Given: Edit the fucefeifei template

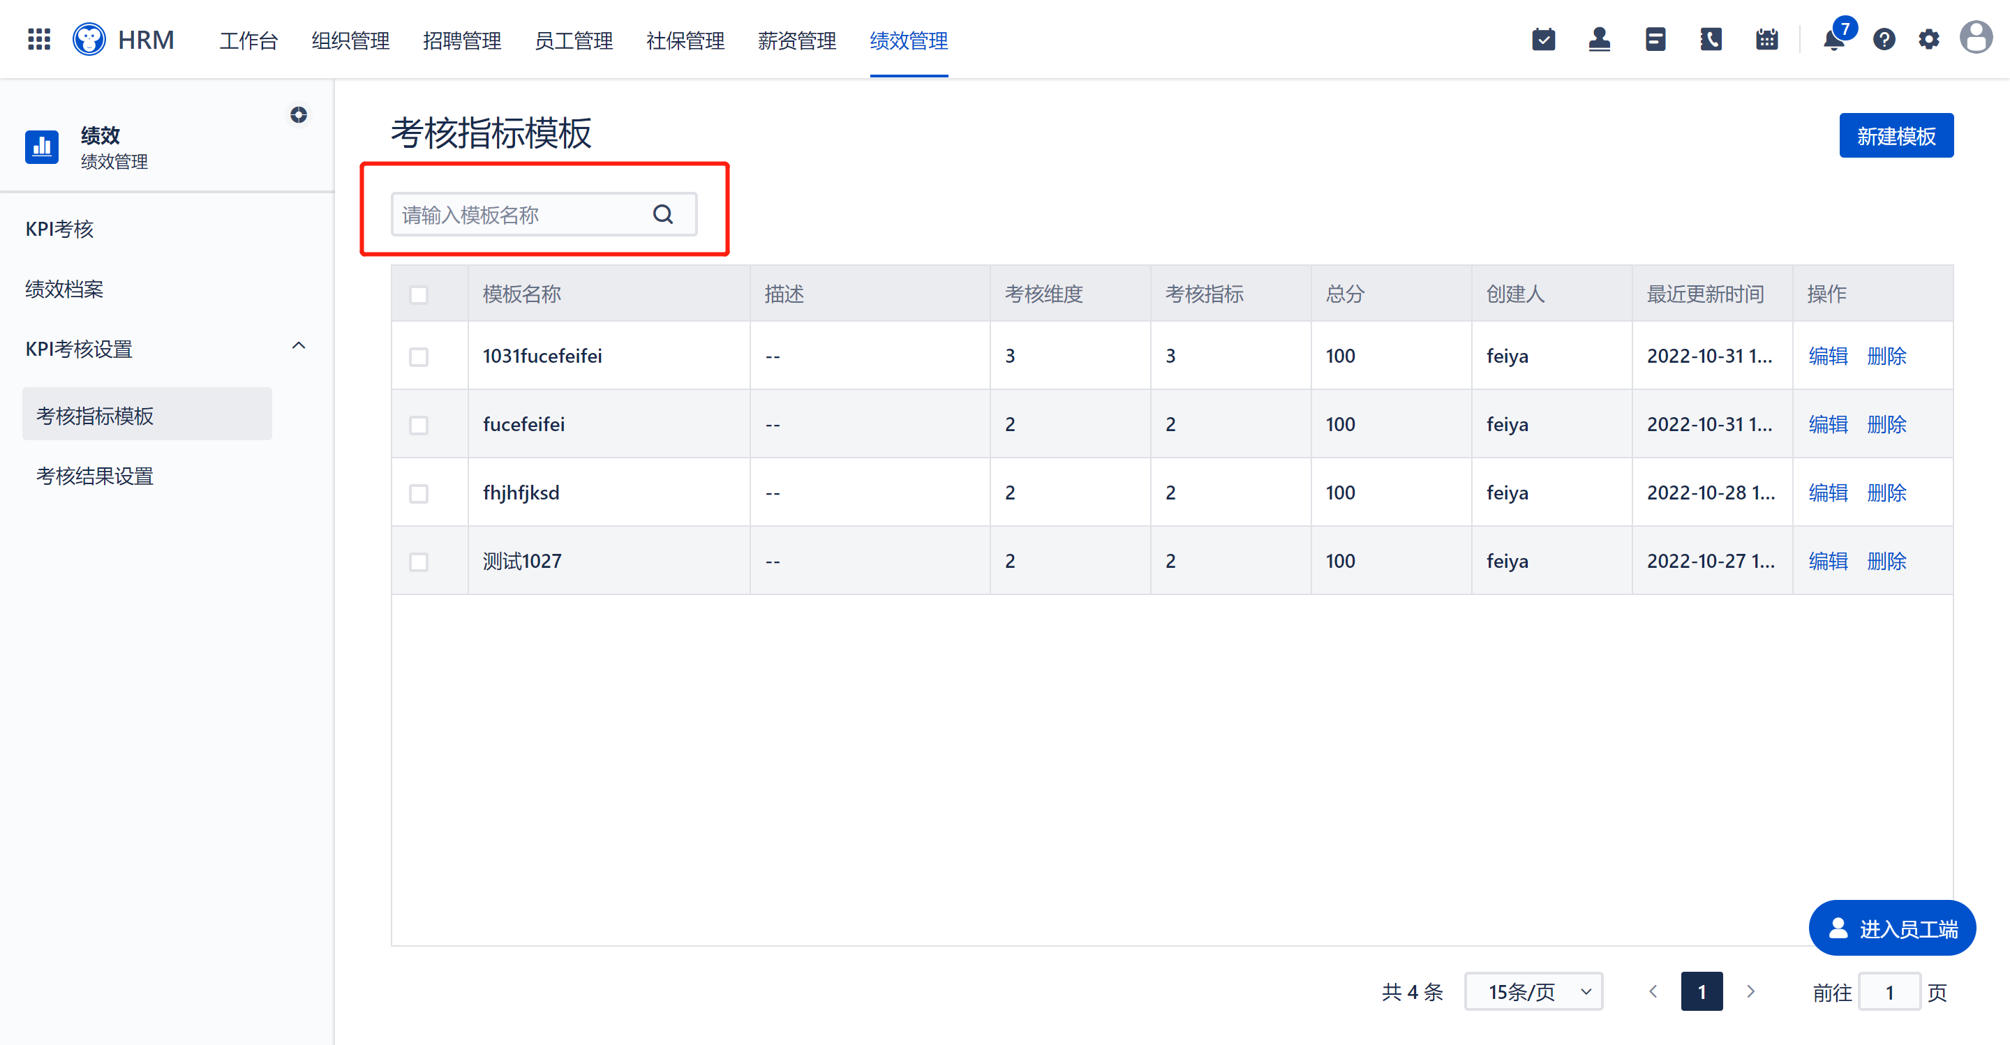Looking at the screenshot, I should (x=1829, y=424).
